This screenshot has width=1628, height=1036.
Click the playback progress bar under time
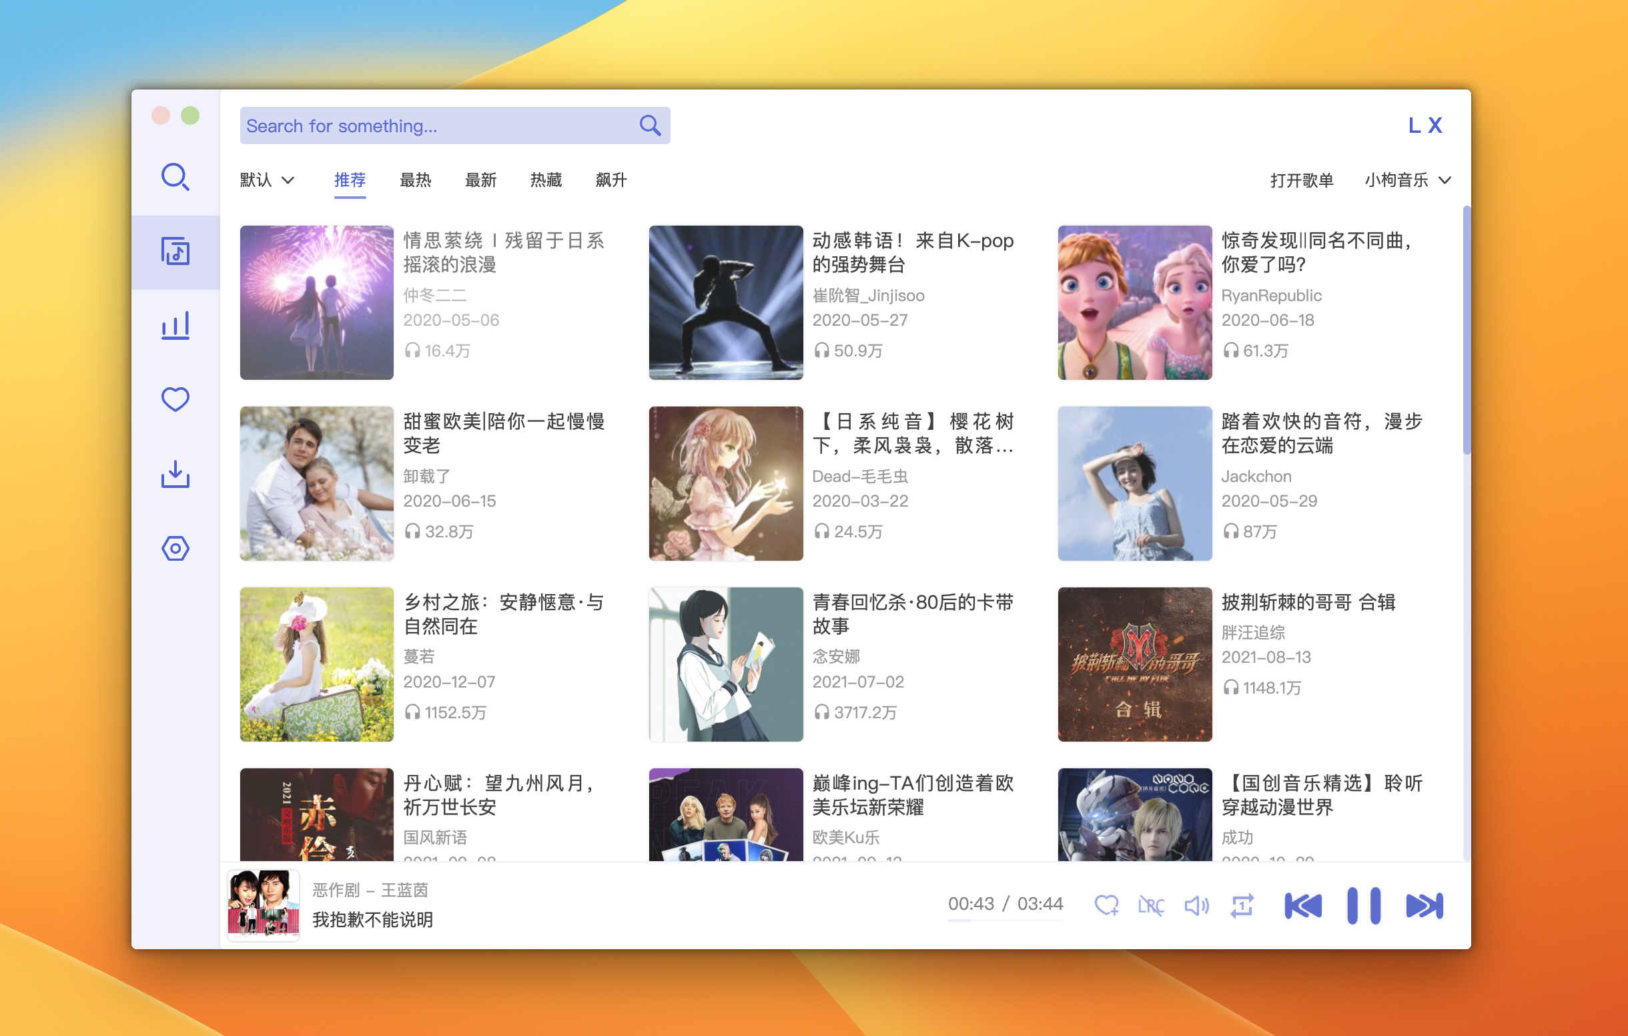[1005, 921]
